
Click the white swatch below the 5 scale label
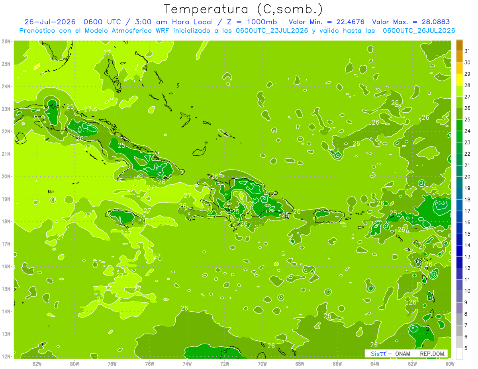click(459, 353)
